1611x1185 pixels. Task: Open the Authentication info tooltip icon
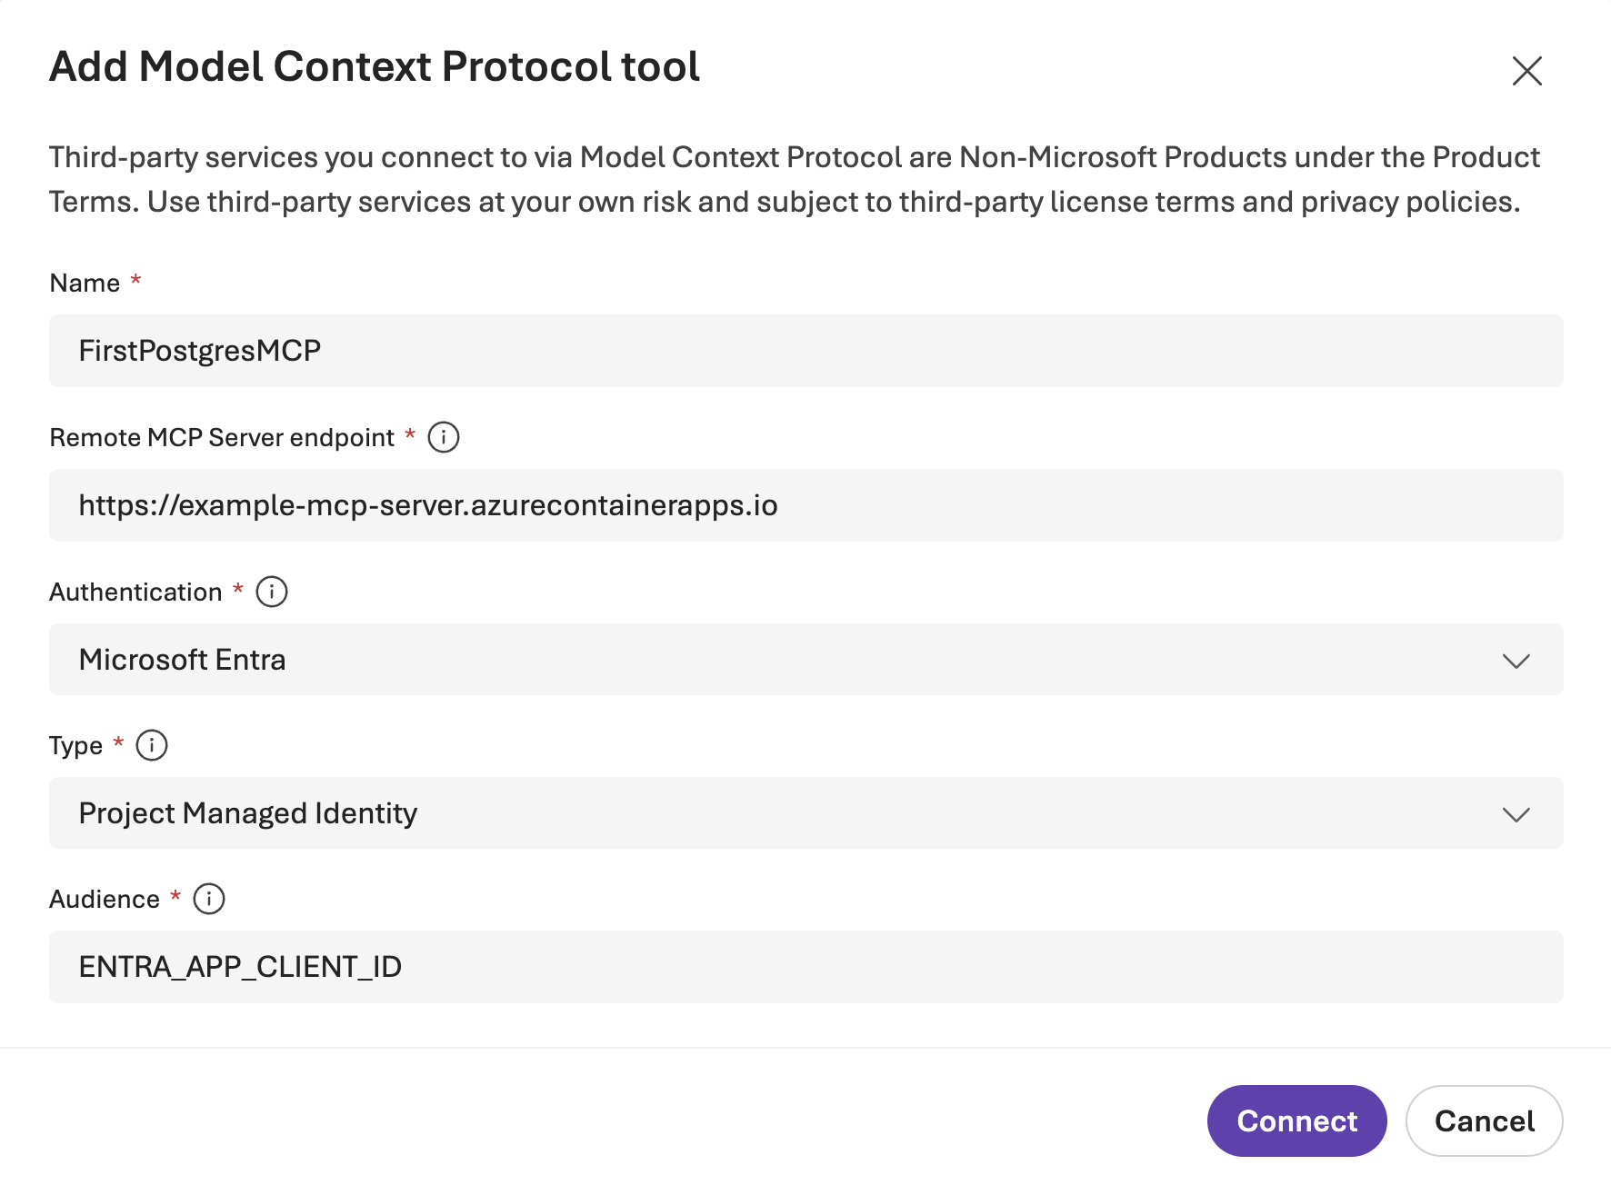tap(271, 592)
